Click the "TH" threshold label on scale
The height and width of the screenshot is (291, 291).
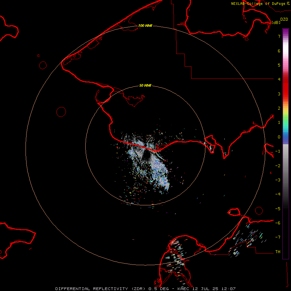(278, 252)
